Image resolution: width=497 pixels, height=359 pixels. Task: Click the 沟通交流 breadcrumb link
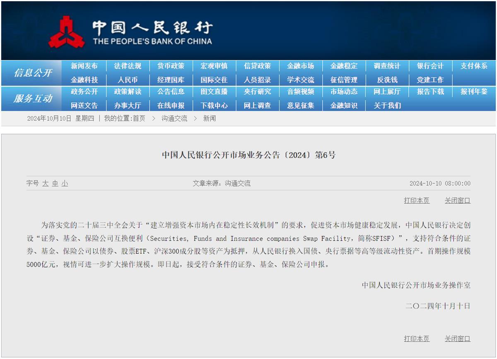pos(174,119)
